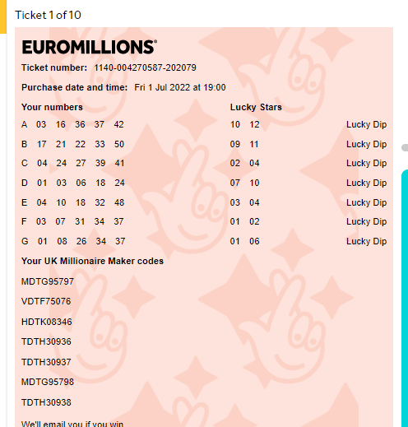Click Your UK Millionaire Maker codes heading
Image resolution: width=408 pixels, height=427 pixels.
pos(92,261)
